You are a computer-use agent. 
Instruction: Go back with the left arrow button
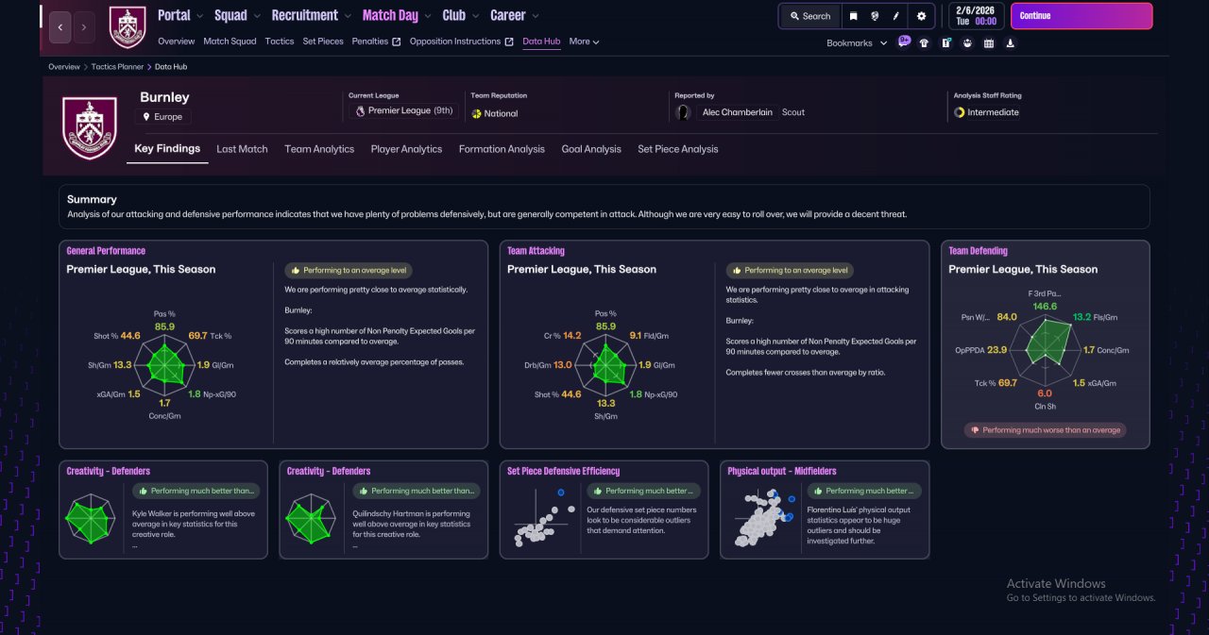[60, 27]
